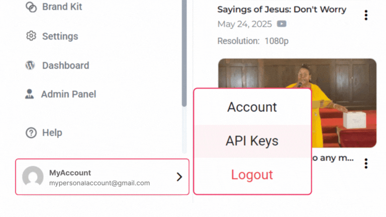Open the "Sayings of Jesus: Don't Worry" title
The height and width of the screenshot is (217, 386).
pos(281,9)
